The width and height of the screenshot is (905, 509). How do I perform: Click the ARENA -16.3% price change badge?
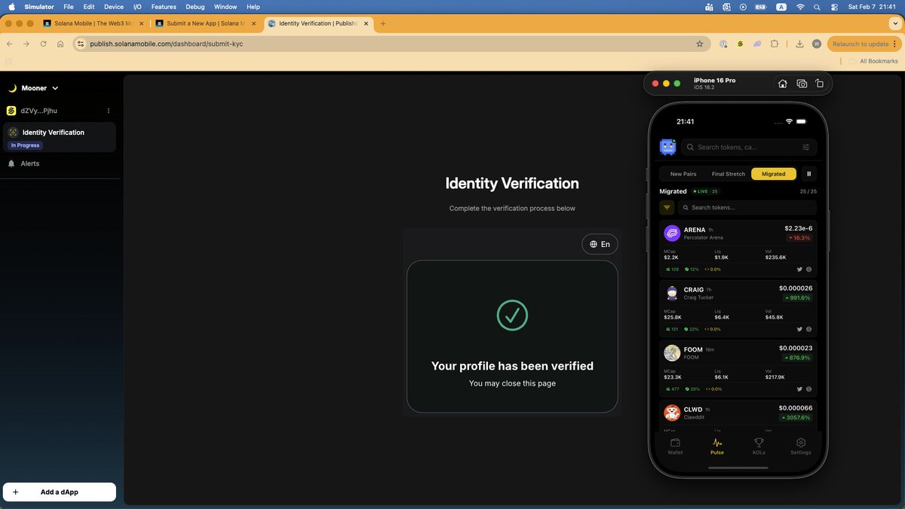[799, 238]
